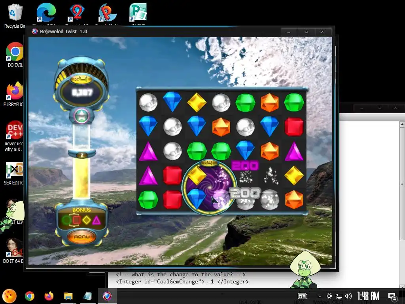Select the white gem in the third row
405x304 pixels.
[x=172, y=151]
